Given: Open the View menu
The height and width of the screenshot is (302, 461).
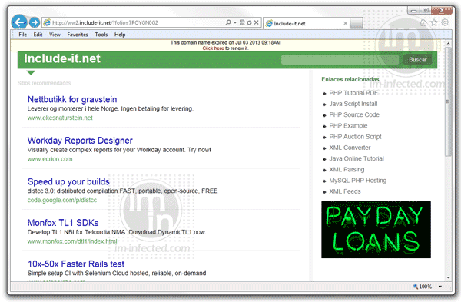Looking at the screenshot, I should click(55, 35).
